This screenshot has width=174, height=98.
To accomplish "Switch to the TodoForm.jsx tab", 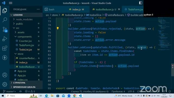I will [x=134, y=10].
